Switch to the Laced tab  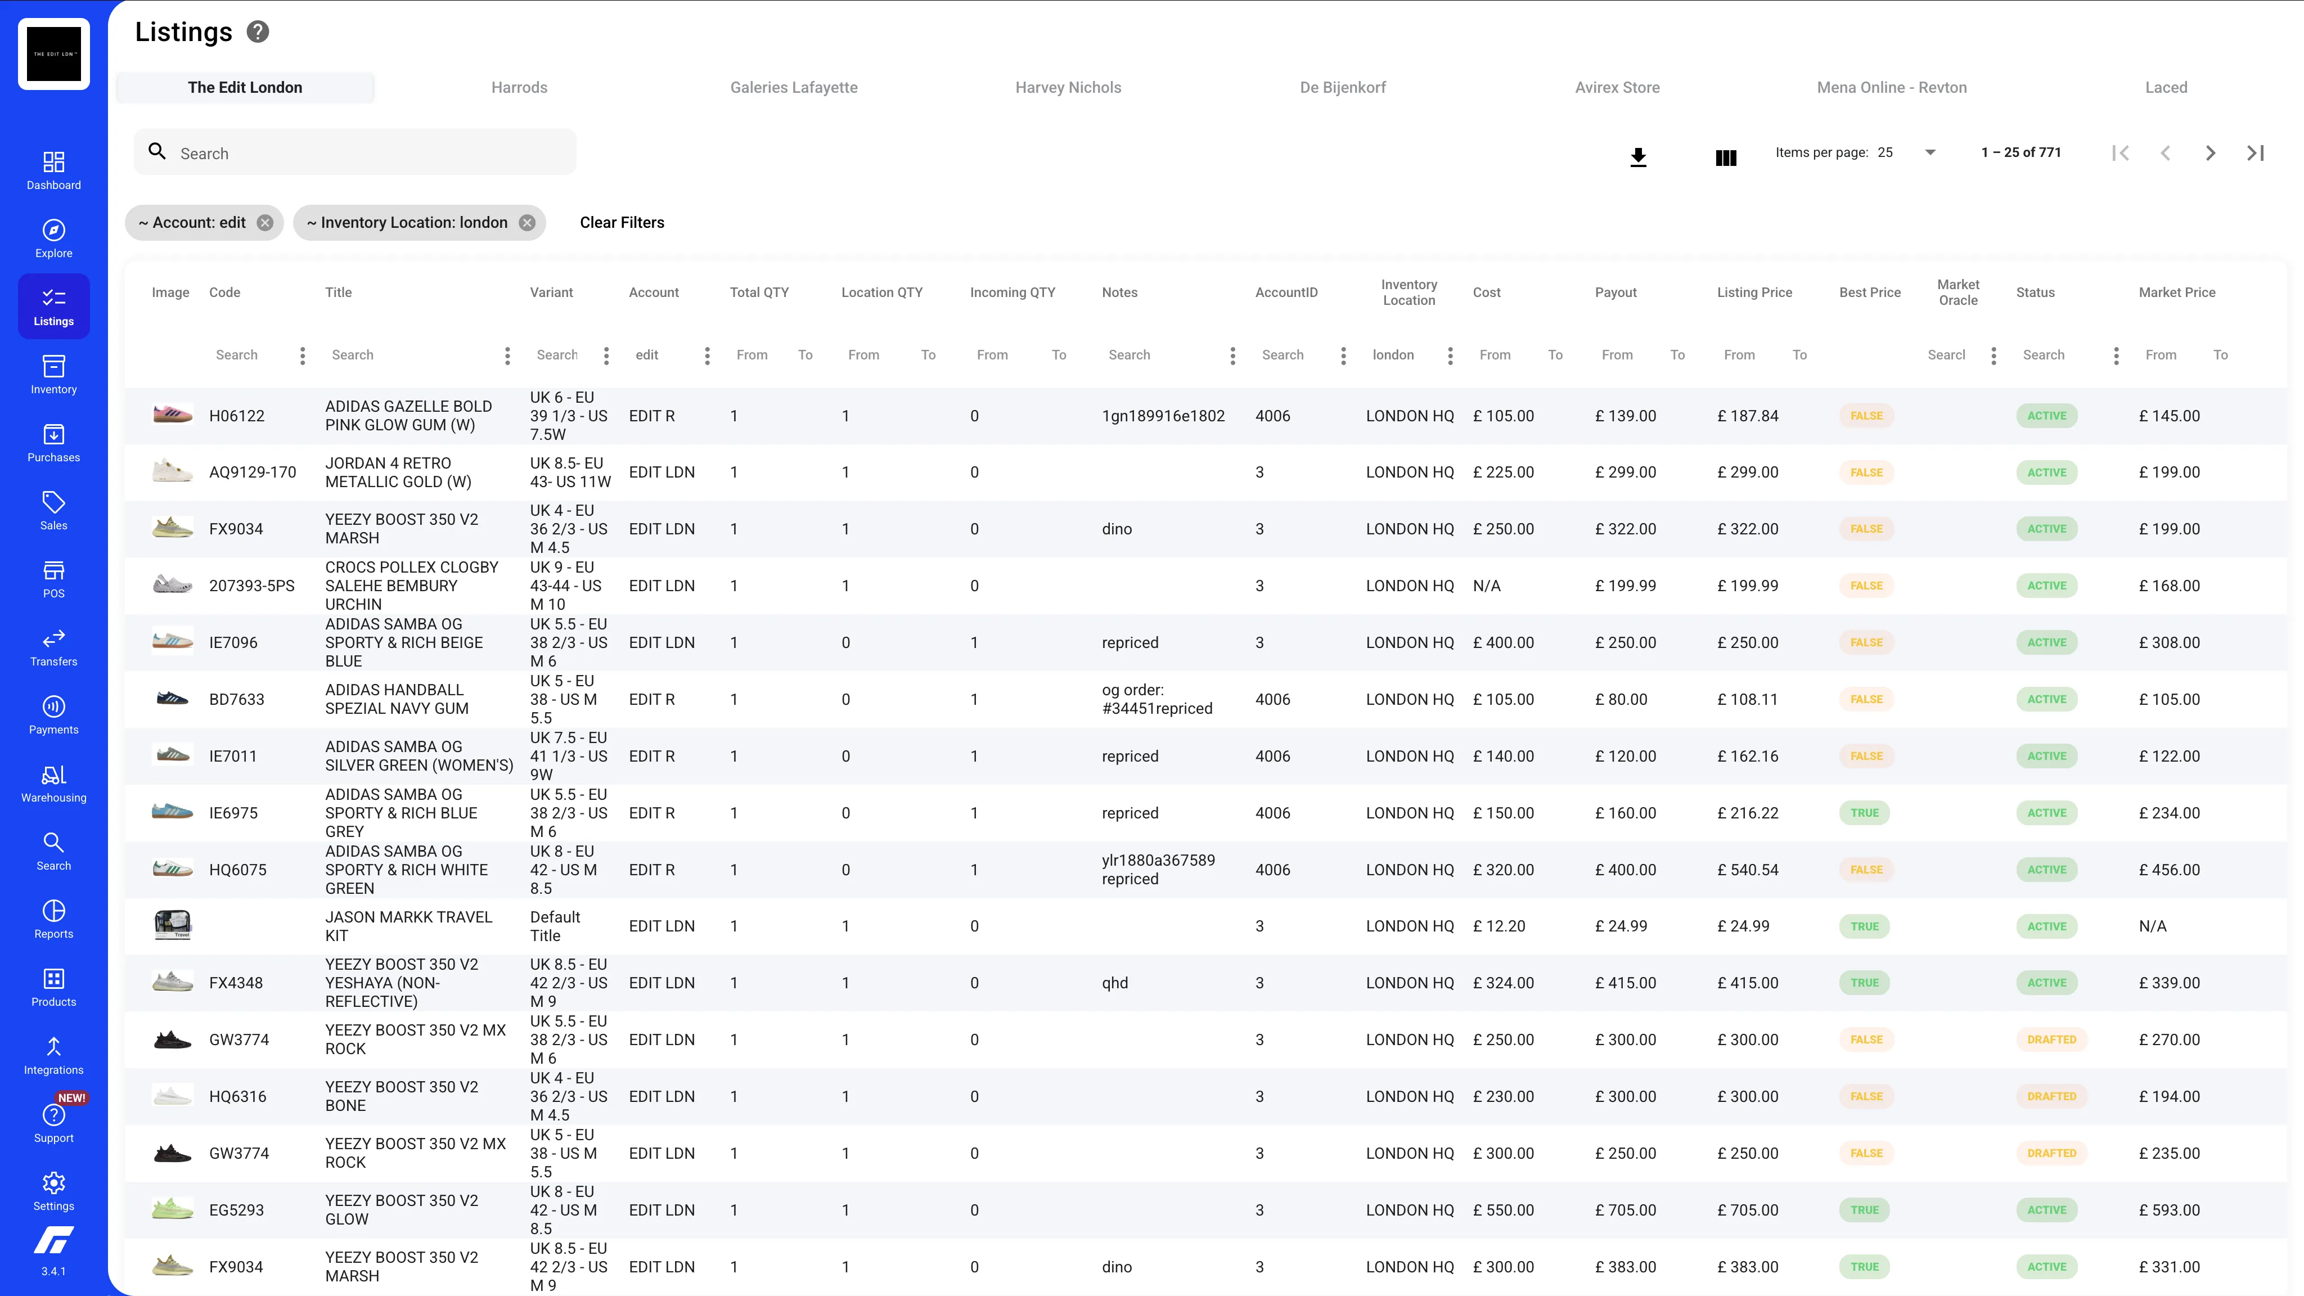click(2166, 87)
